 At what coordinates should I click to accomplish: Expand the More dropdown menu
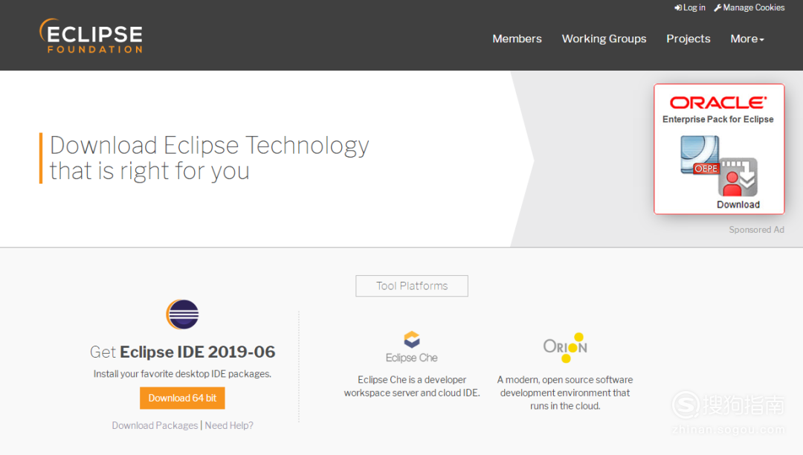pos(746,39)
